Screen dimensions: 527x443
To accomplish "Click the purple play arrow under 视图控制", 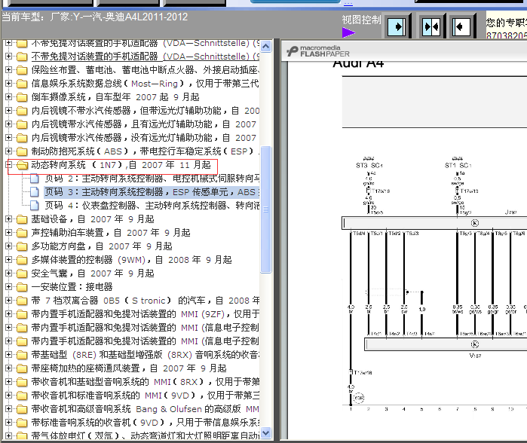I will tap(349, 32).
